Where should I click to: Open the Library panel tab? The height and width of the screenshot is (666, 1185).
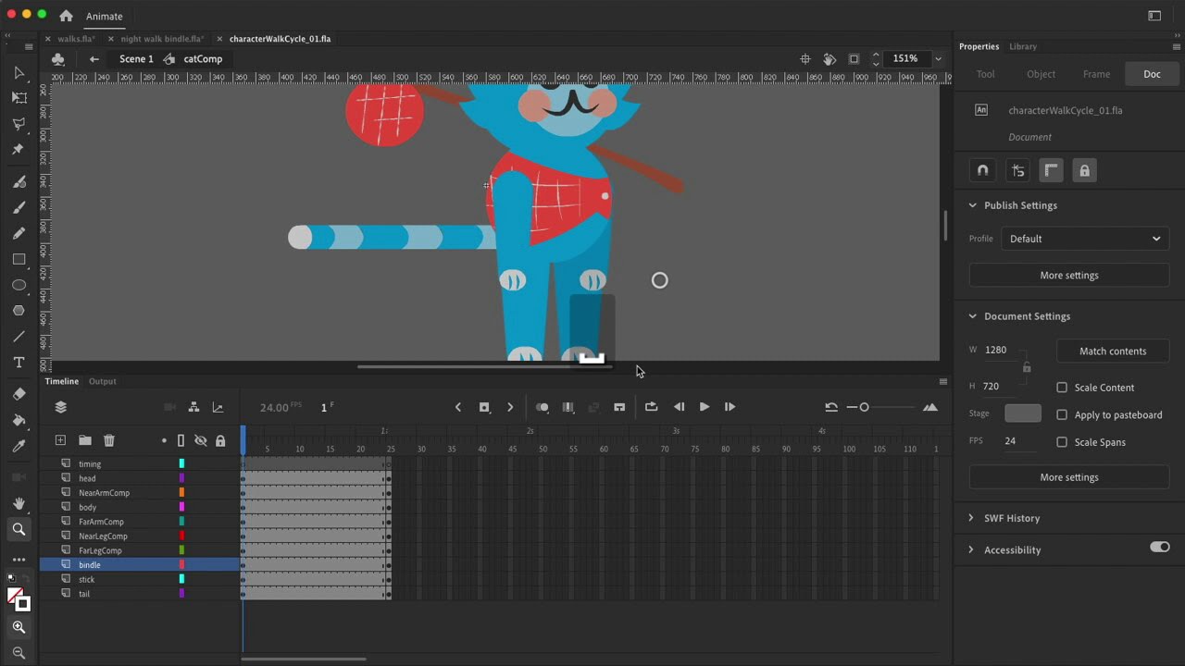[1023, 46]
